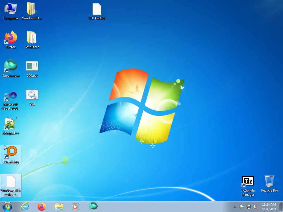
Task: Open the network status tray icon
Action: (248, 207)
